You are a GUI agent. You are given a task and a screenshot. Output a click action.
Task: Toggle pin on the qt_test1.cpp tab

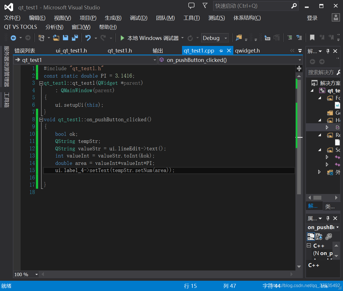coord(221,51)
